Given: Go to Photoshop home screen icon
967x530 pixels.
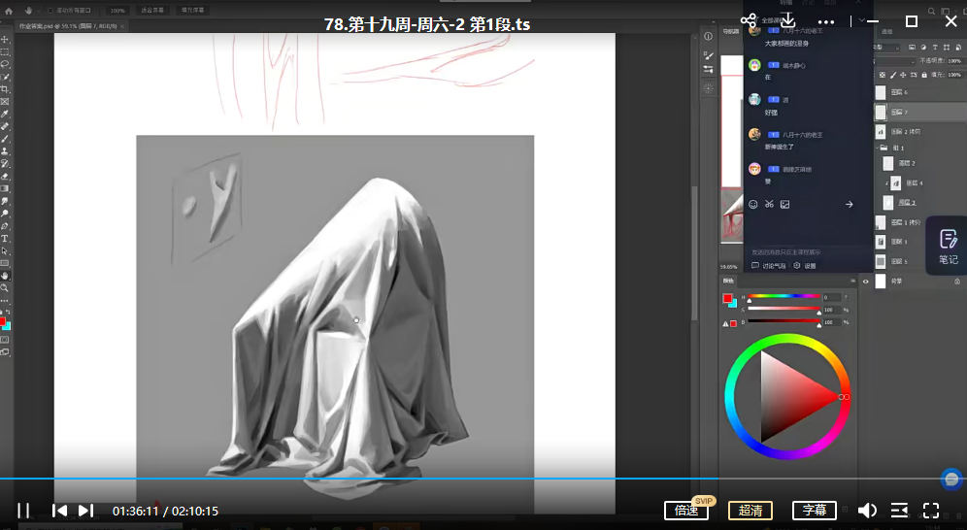Looking at the screenshot, I should [9, 11].
